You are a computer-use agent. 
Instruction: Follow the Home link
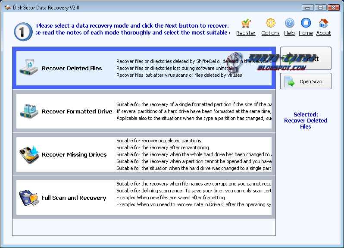pyautogui.click(x=306, y=33)
